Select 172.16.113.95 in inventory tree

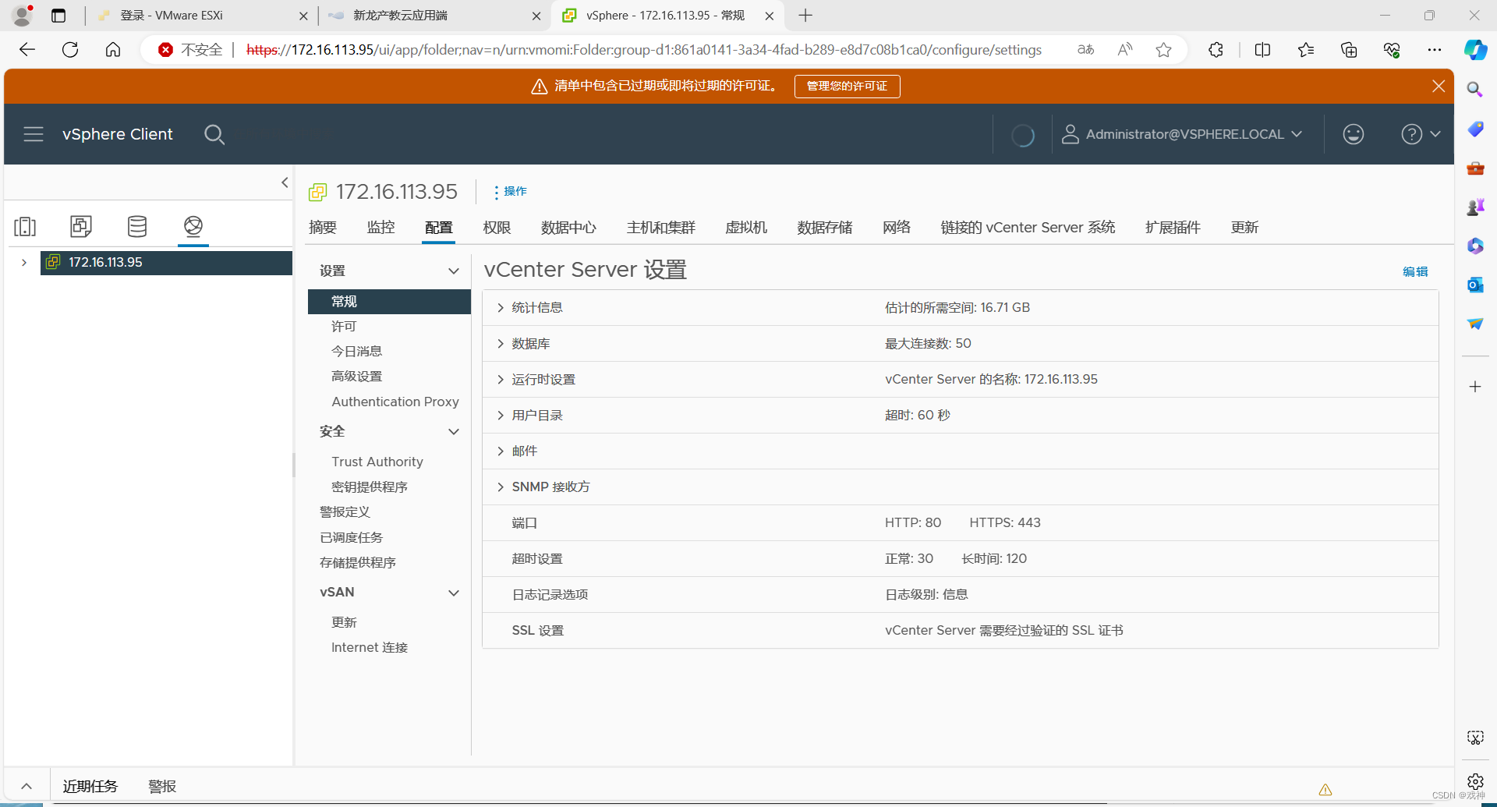166,262
